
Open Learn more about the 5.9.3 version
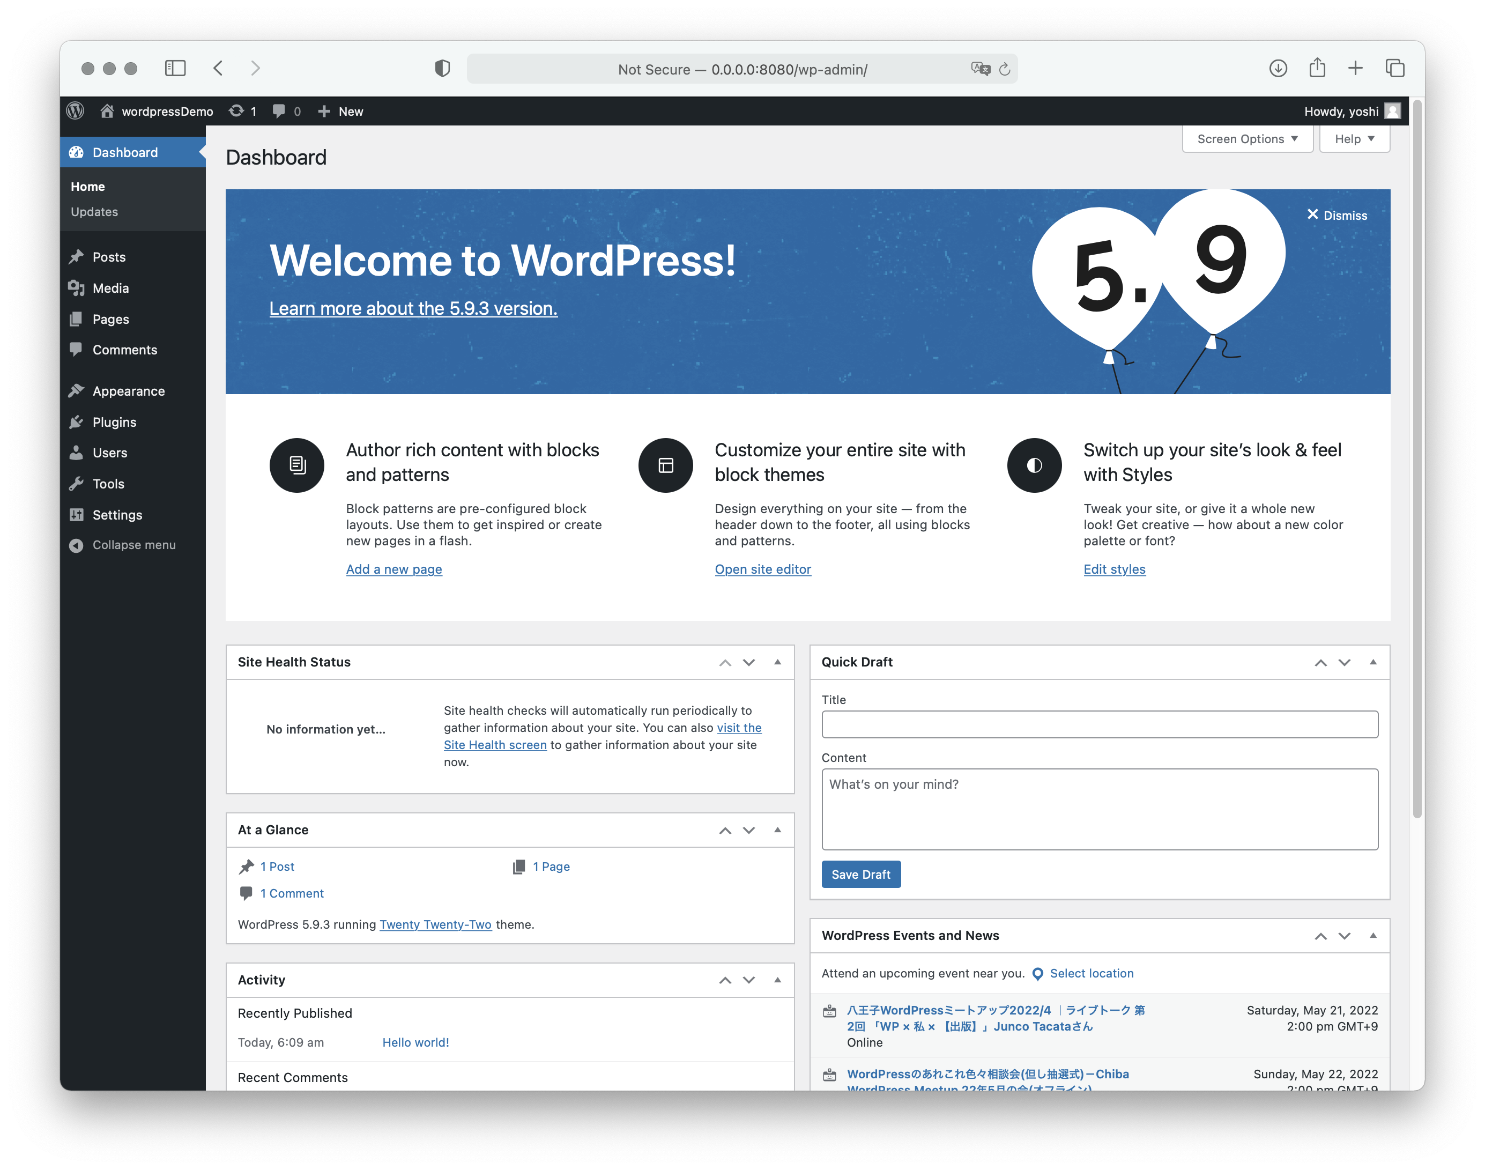pos(413,308)
